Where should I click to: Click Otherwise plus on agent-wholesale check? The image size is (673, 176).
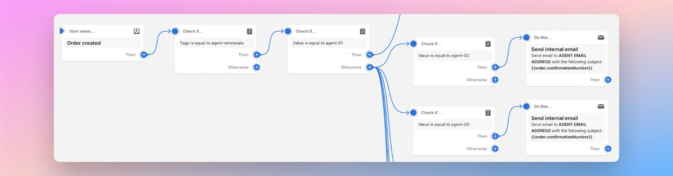pos(257,67)
